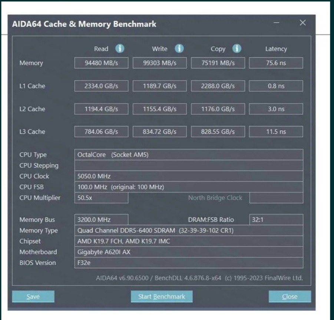Click the CPU Clock field 5050.0 MHz
This screenshot has width=334, height=320.
(x=189, y=176)
